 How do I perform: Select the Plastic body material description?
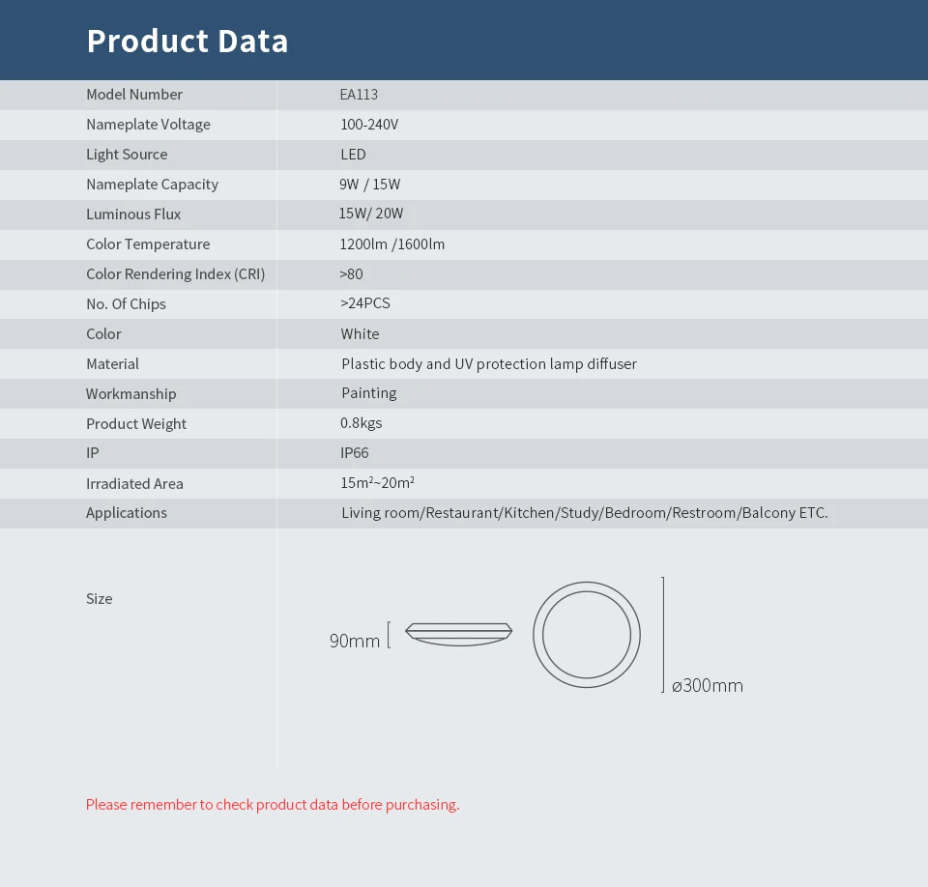click(489, 364)
